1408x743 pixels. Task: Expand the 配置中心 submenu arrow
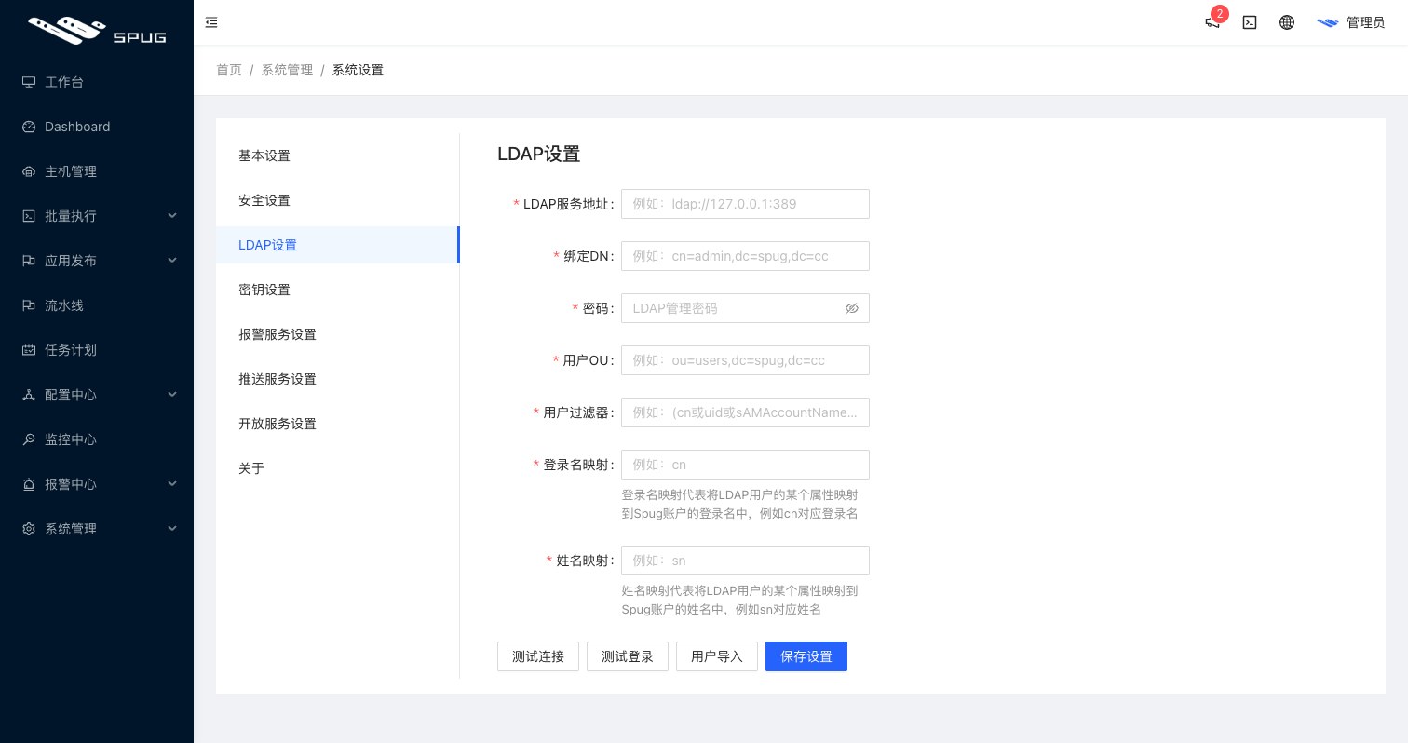[x=172, y=395]
